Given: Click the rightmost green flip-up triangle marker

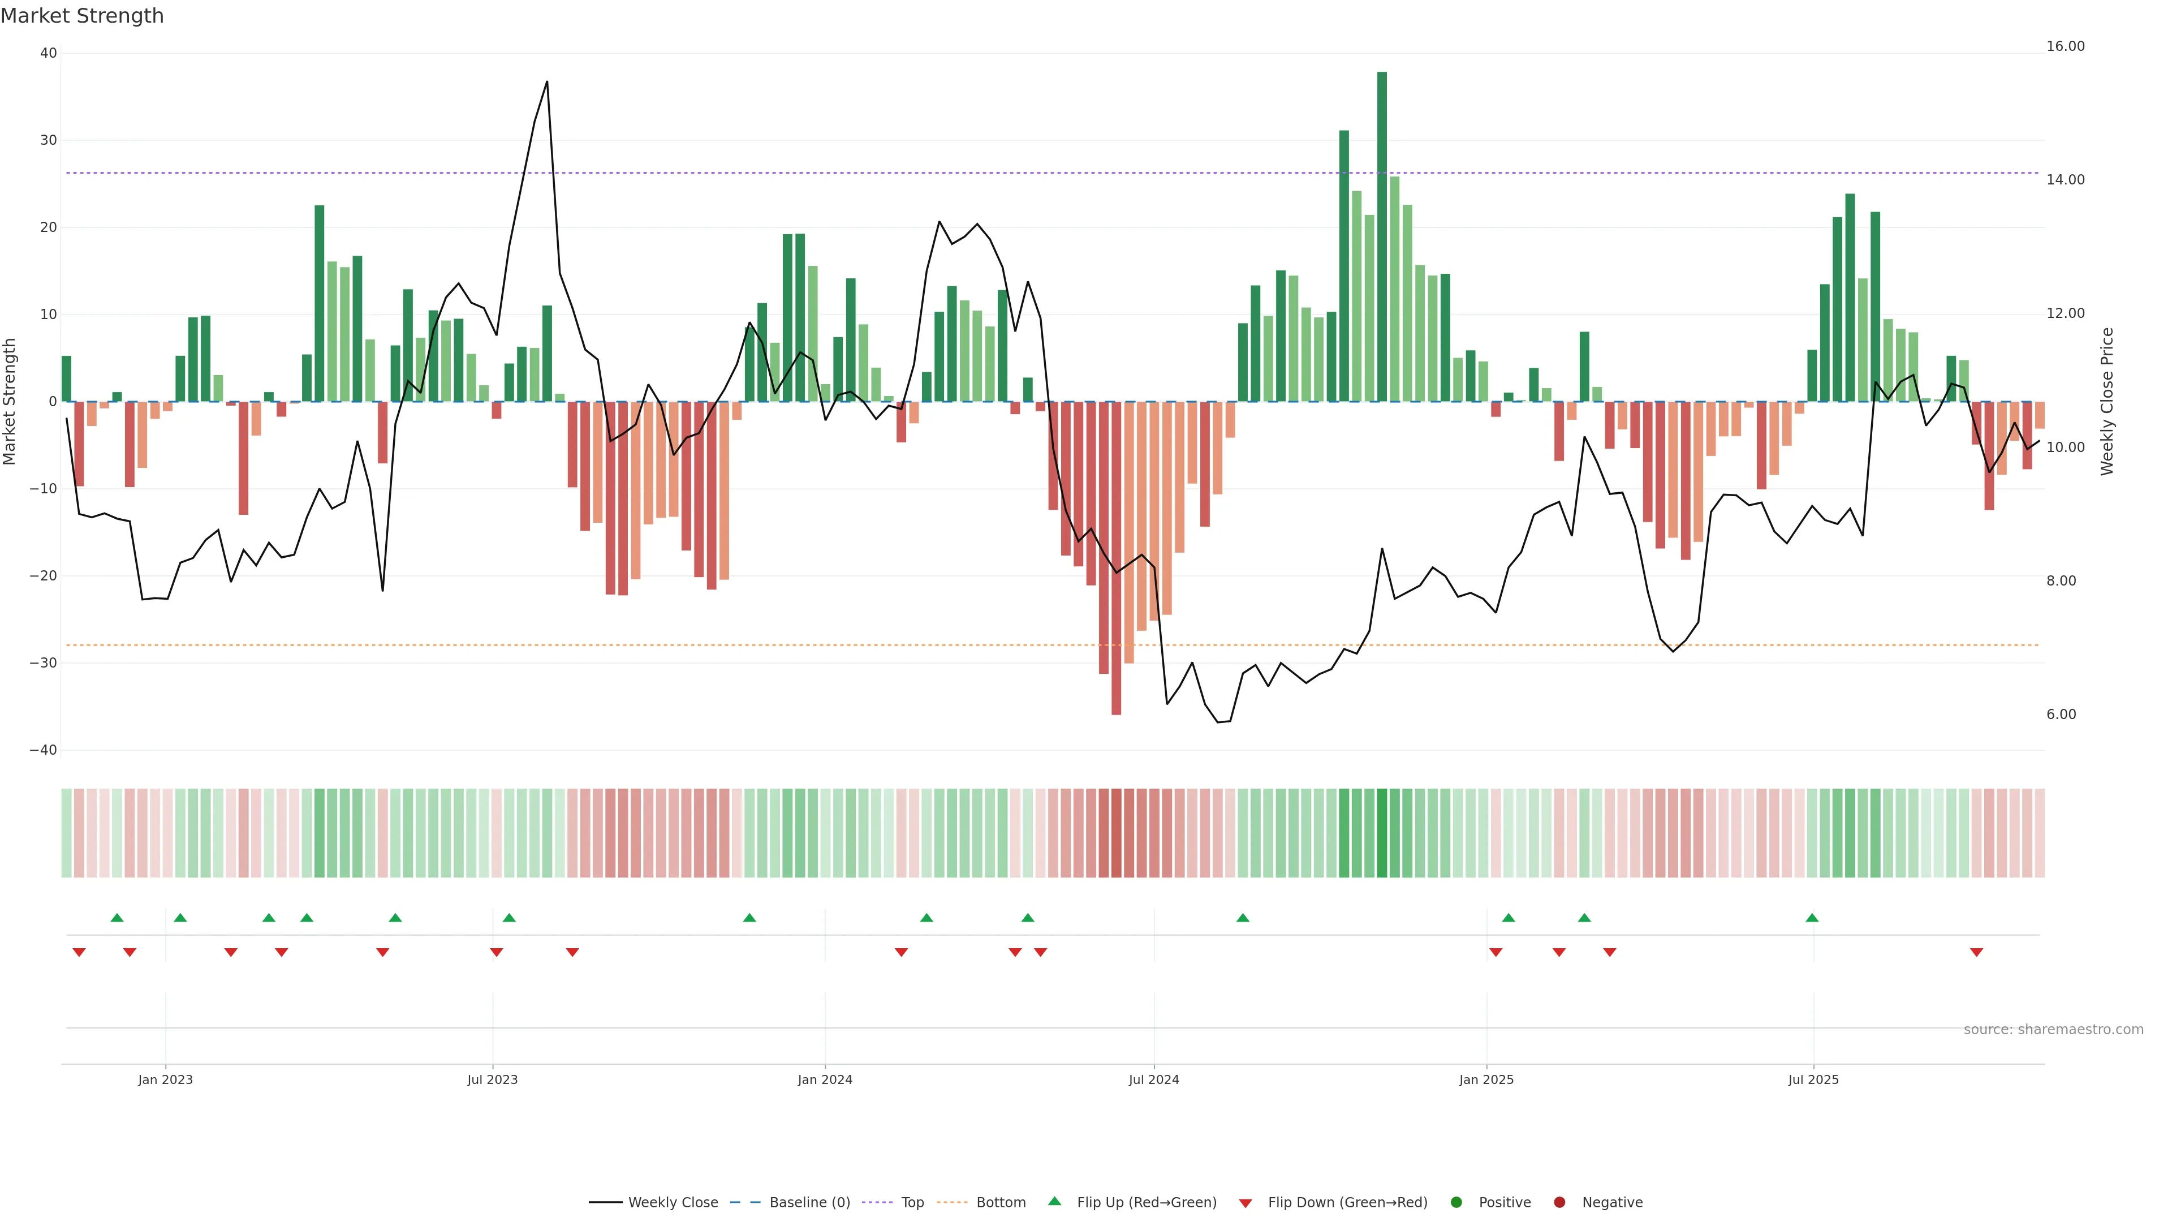Looking at the screenshot, I should click(1812, 918).
